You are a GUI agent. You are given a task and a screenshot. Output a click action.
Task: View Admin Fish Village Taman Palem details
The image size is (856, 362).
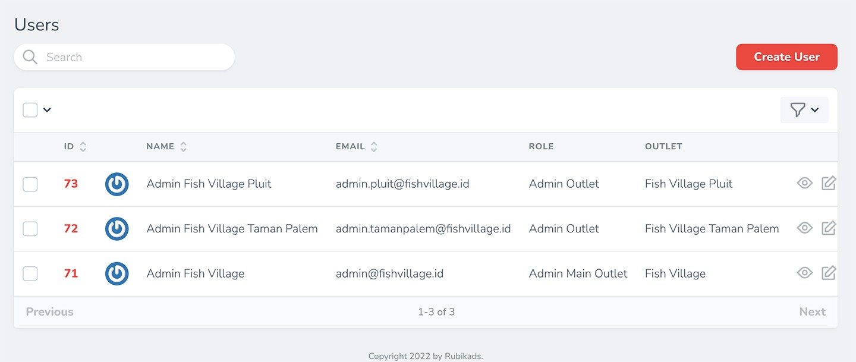tap(804, 228)
